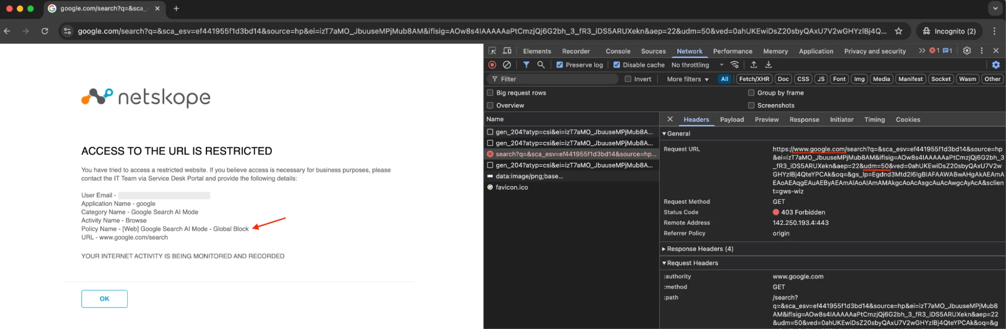Image resolution: width=1006 pixels, height=329 pixels.
Task: Open Network panel settings gear
Action: [x=995, y=65]
